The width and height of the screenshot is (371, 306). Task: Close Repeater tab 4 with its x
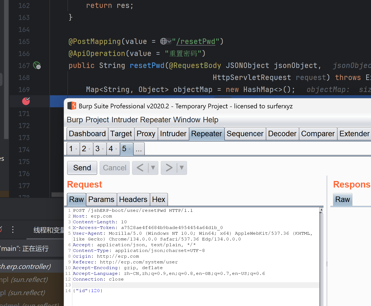(x=116, y=149)
